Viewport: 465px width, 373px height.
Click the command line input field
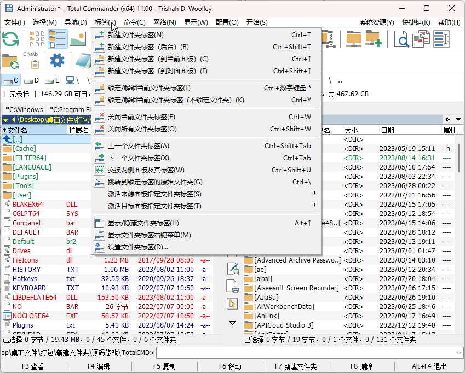click(x=306, y=353)
